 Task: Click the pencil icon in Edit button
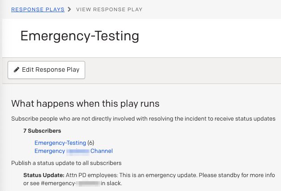tap(17, 70)
